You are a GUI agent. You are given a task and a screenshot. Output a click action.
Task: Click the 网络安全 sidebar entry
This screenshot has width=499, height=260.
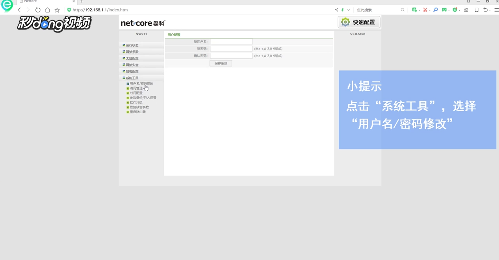[132, 65]
